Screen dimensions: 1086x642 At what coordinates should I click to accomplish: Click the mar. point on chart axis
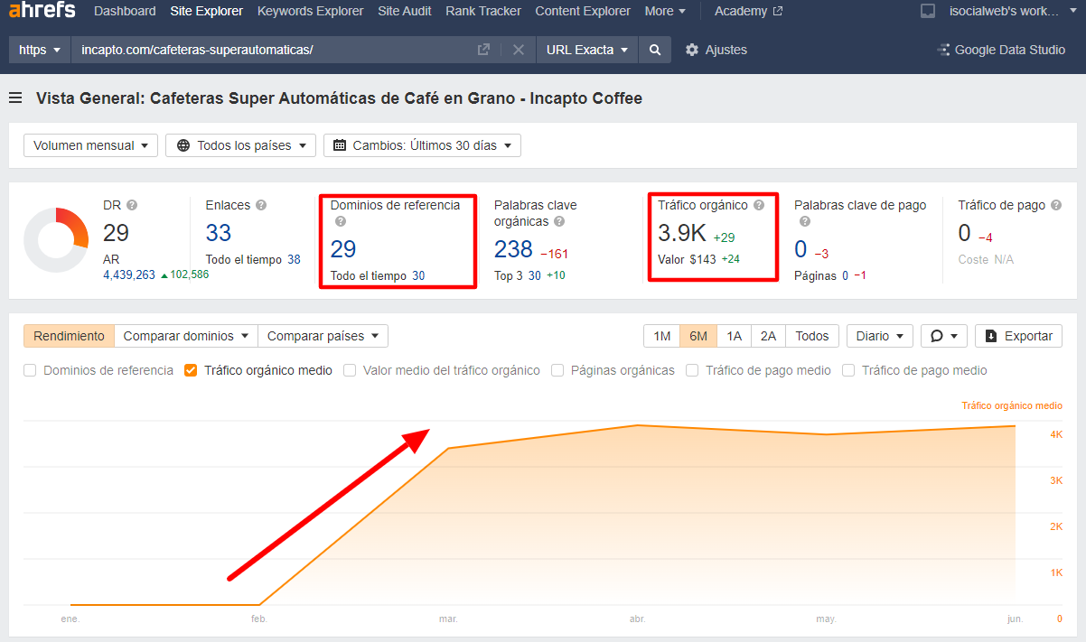[448, 619]
